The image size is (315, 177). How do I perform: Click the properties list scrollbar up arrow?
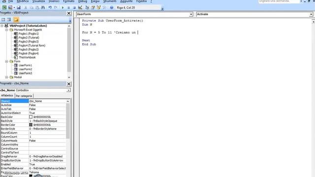click(68, 101)
